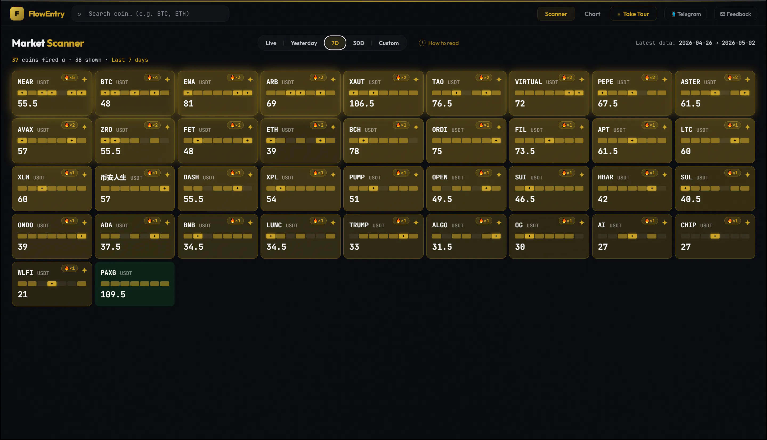The width and height of the screenshot is (767, 440).
Task: Click the sparkle icon on the PEPE card
Action: click(665, 80)
